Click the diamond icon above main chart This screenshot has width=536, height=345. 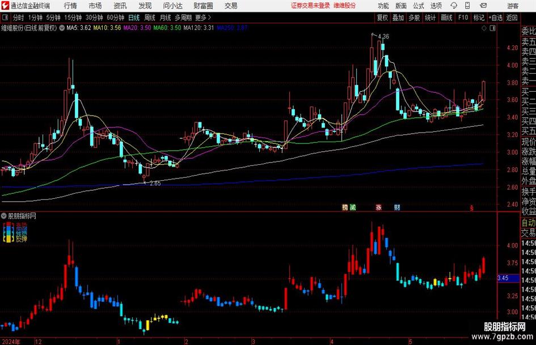coord(484,28)
